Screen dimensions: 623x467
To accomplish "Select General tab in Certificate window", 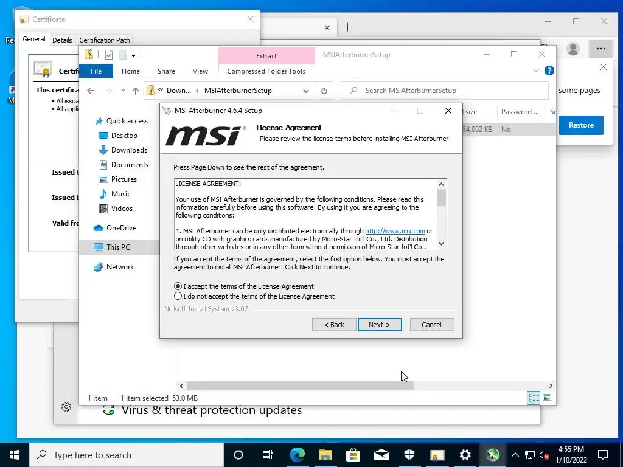I will tap(34, 40).
